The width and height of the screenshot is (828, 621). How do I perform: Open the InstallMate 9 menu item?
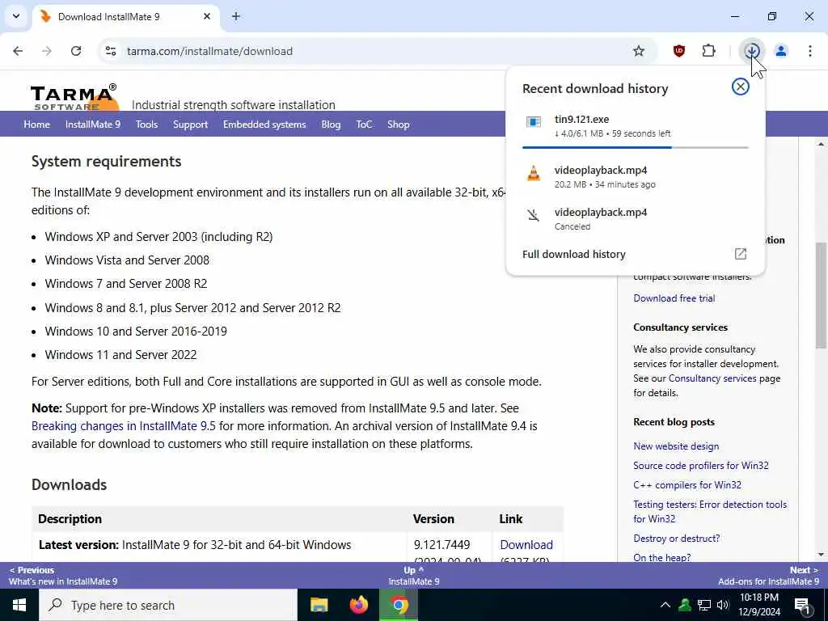pyautogui.click(x=93, y=125)
